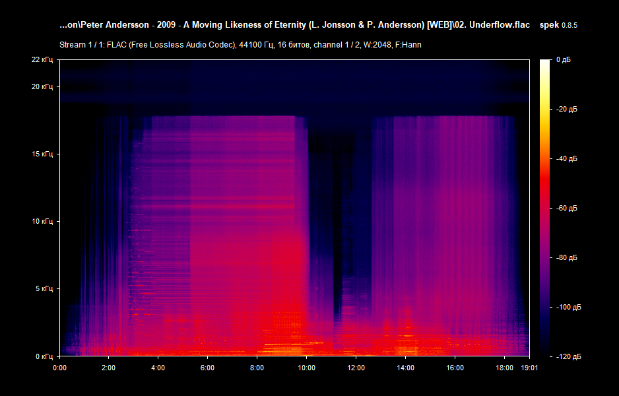This screenshot has width=619, height=396.
Task: Select the 0 кГц axis label
Action: (44, 356)
